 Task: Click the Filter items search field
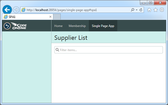(x=109, y=50)
